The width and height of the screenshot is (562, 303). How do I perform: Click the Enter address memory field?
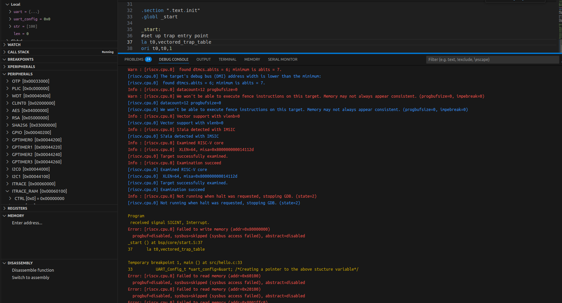[x=27, y=223]
